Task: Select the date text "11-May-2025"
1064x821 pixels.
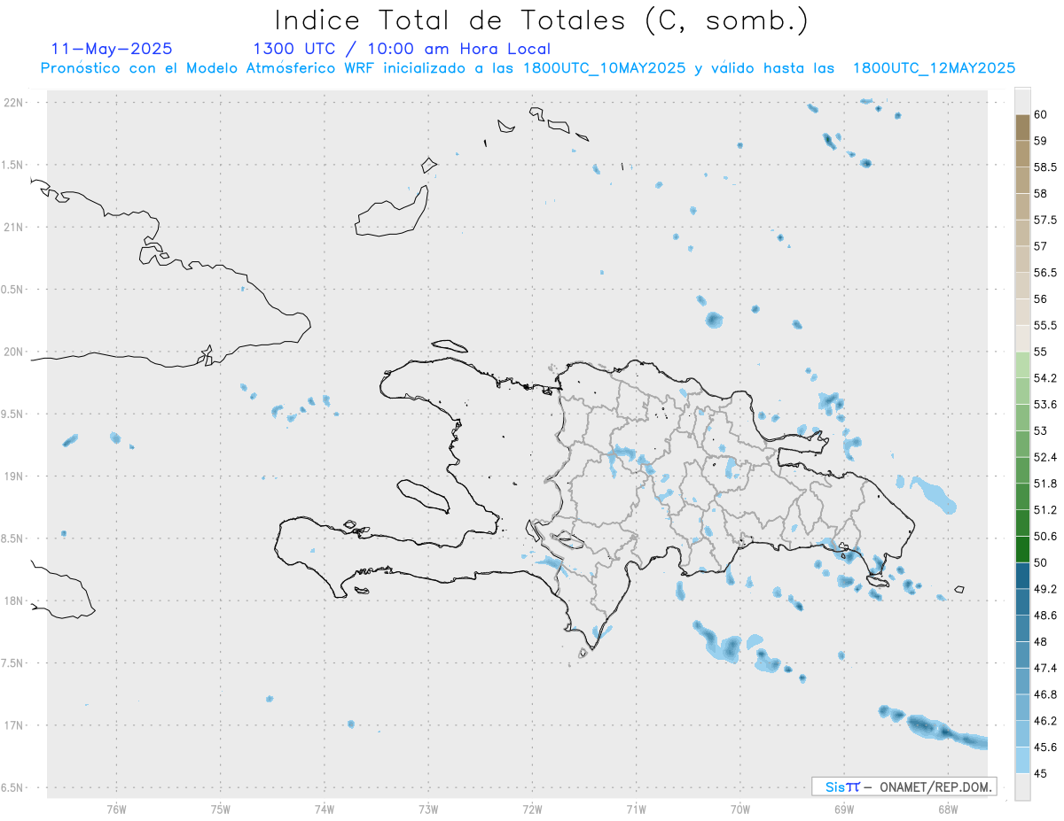Action: tap(112, 49)
